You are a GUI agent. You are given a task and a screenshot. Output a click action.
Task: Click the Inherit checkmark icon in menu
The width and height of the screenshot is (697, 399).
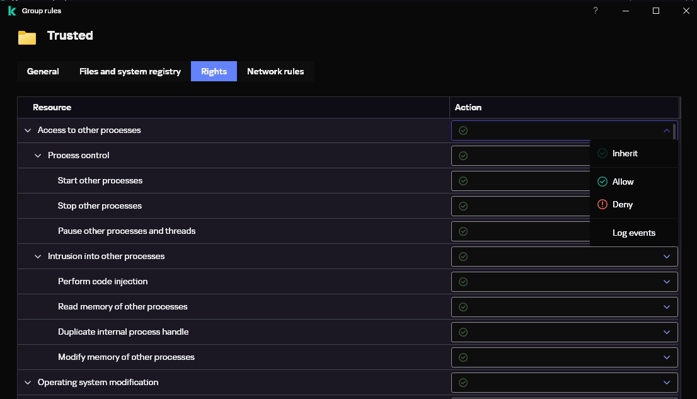602,153
